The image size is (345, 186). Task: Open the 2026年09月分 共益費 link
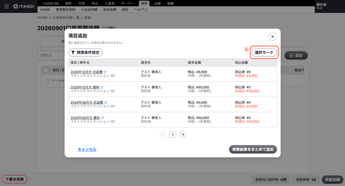(87, 102)
